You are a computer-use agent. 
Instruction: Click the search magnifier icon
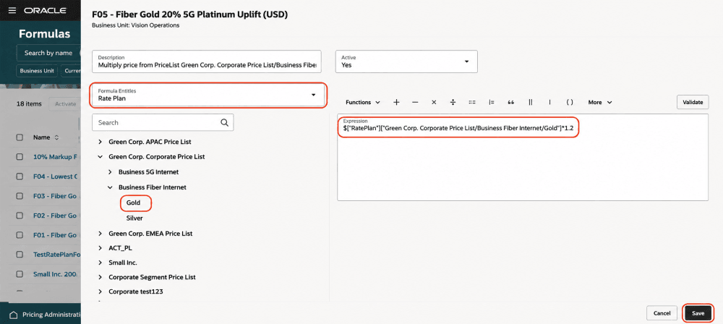pos(225,122)
